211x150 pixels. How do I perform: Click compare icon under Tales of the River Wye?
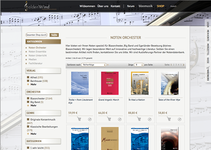(x=180, y=119)
